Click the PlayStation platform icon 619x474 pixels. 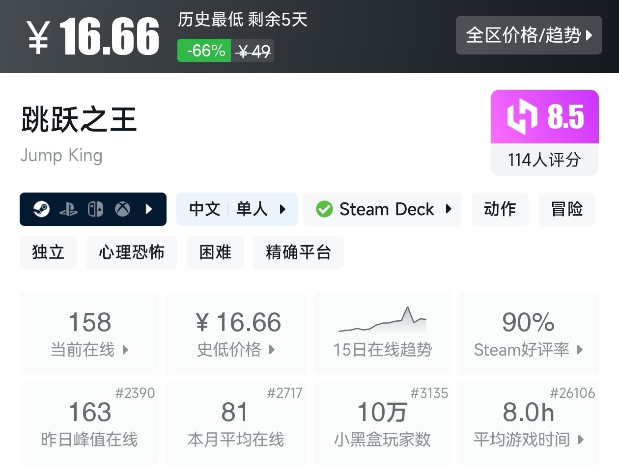tap(68, 210)
